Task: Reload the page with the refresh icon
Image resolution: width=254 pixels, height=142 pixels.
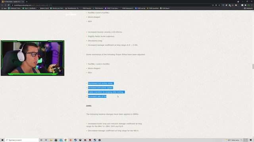Action: pyautogui.click(x=9, y=5)
